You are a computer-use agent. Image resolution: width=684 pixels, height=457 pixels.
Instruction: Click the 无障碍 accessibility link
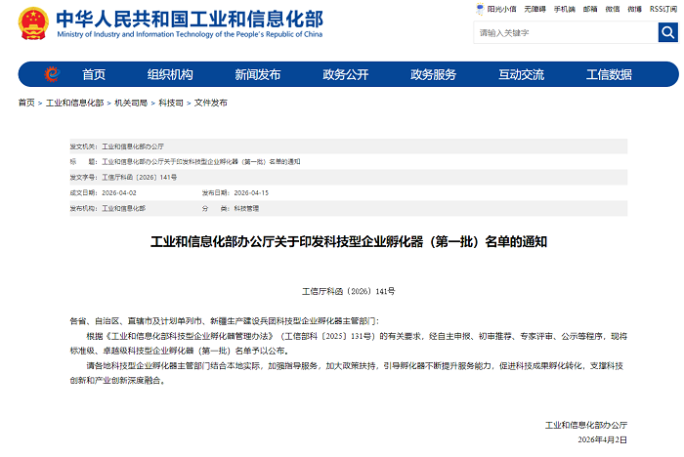click(x=534, y=9)
